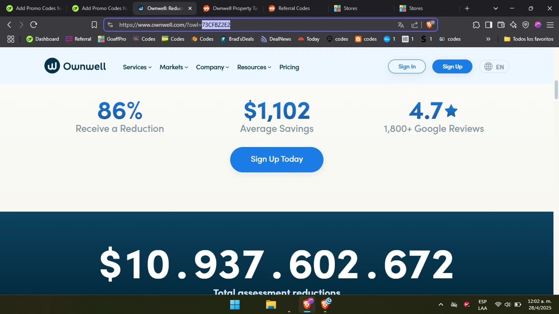Click the 1,800+ Google Reviews text
The image size is (559, 314).
tap(434, 129)
